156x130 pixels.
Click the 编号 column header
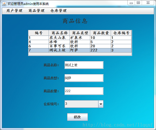(x=38, y=33)
